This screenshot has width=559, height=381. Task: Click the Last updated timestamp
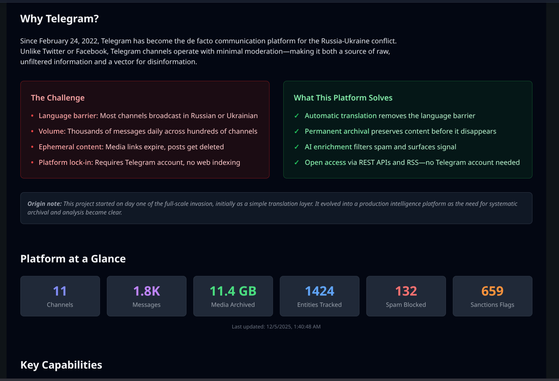276,327
